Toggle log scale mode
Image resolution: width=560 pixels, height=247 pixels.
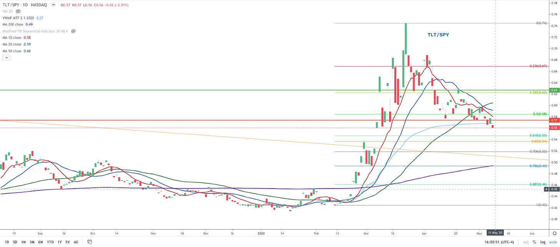tap(542, 242)
